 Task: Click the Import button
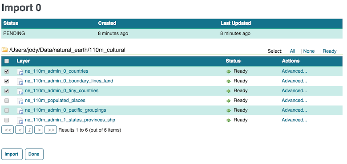pyautogui.click(x=12, y=154)
